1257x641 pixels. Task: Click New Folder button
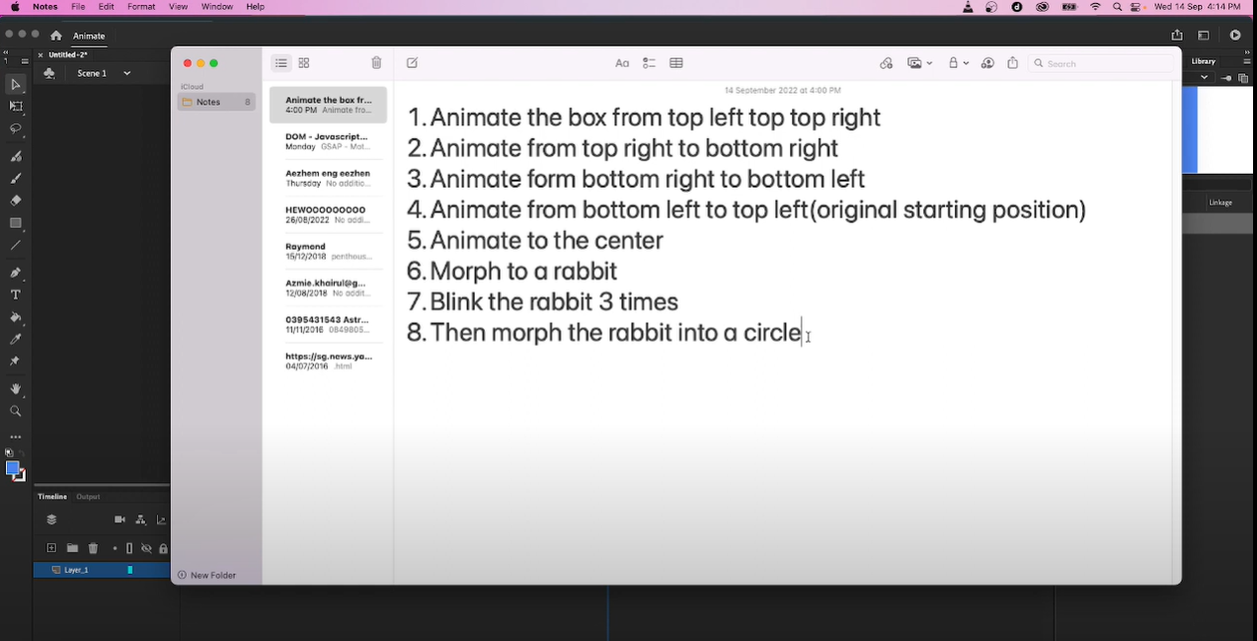pos(206,575)
